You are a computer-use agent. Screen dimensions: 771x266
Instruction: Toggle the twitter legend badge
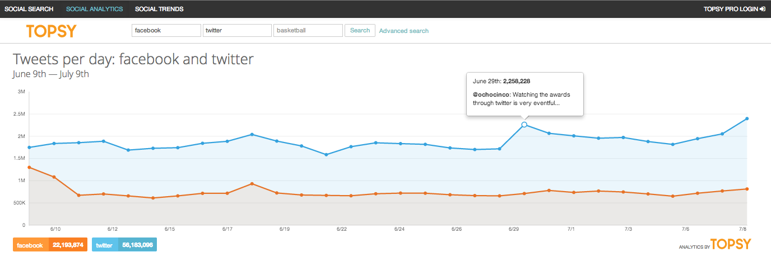pyautogui.click(x=124, y=245)
